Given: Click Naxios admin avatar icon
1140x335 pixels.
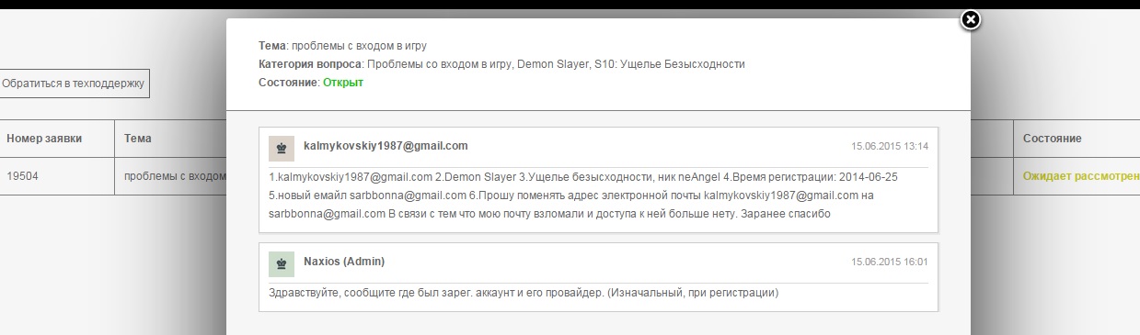Looking at the screenshot, I should point(281,262).
